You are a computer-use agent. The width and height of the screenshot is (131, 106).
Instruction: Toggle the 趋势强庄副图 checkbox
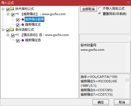tap(18, 20)
